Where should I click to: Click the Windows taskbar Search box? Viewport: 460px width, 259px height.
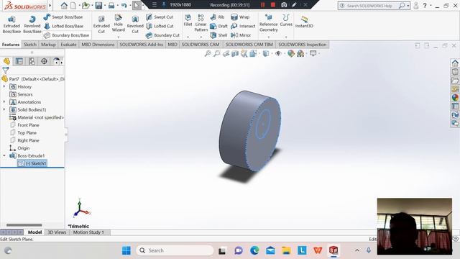pyautogui.click(x=175, y=250)
